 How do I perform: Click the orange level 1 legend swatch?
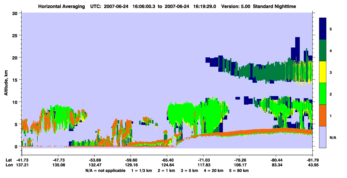(323, 115)
